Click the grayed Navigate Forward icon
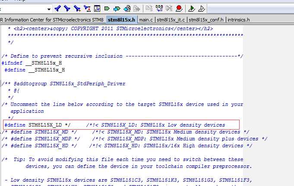Screen dimensions: 294x186 [x=137, y=9]
